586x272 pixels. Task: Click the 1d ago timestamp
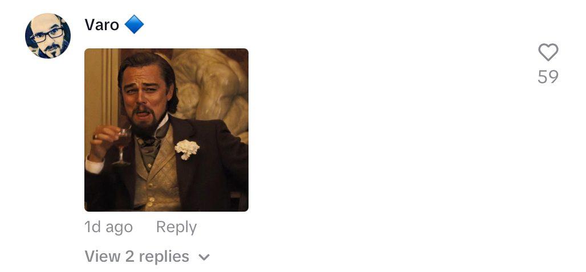108,227
